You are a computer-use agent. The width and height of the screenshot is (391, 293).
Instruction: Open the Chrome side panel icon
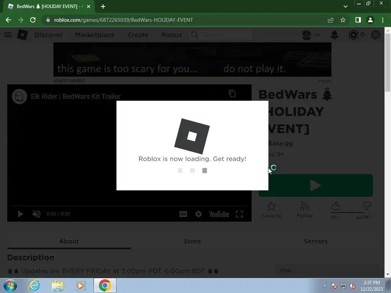tap(358, 20)
